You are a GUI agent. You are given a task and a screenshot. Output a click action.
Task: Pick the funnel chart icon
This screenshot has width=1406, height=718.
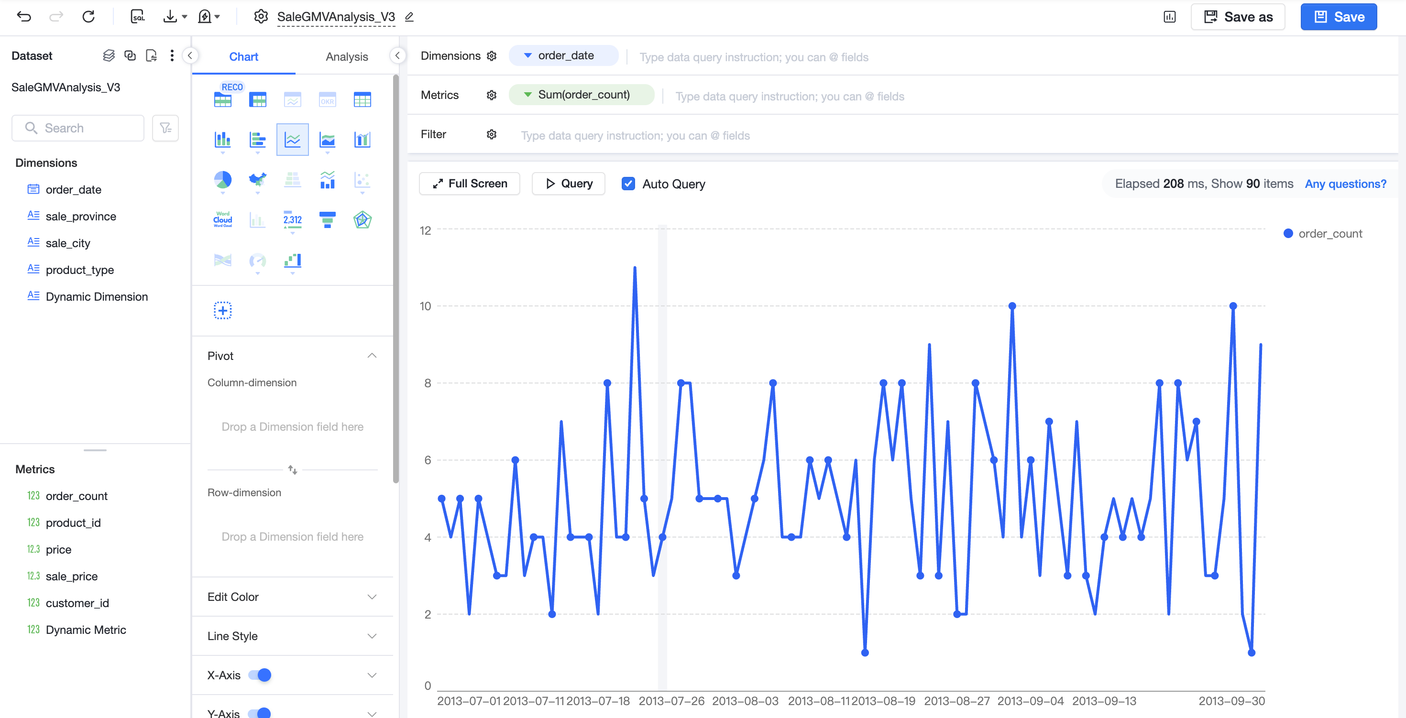(x=328, y=219)
